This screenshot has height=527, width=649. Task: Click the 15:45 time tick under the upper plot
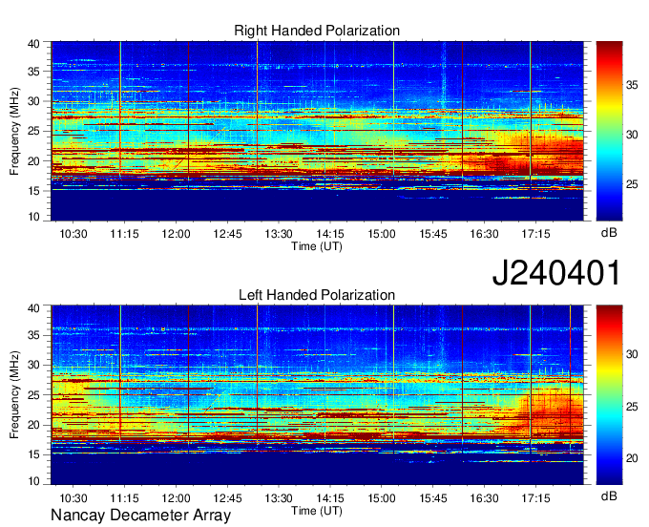coord(433,234)
